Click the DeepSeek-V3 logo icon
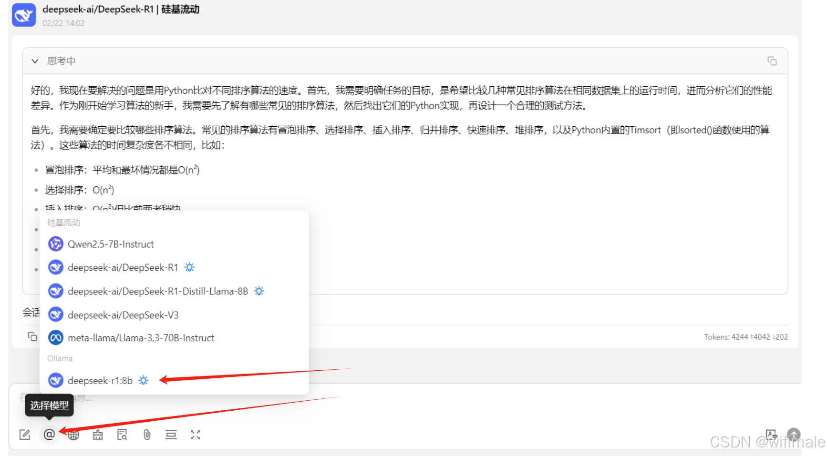827x456 pixels. (56, 315)
